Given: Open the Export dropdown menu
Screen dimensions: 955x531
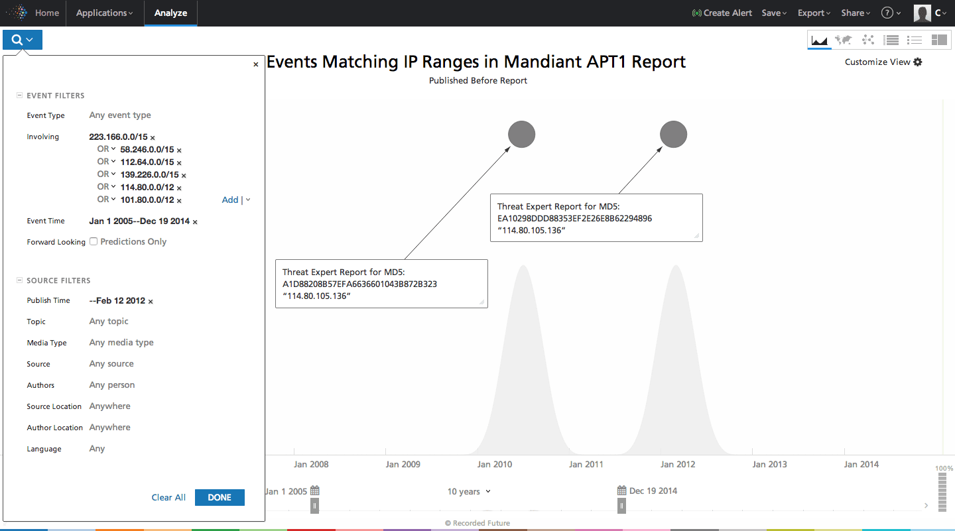Looking at the screenshot, I should pyautogui.click(x=814, y=13).
